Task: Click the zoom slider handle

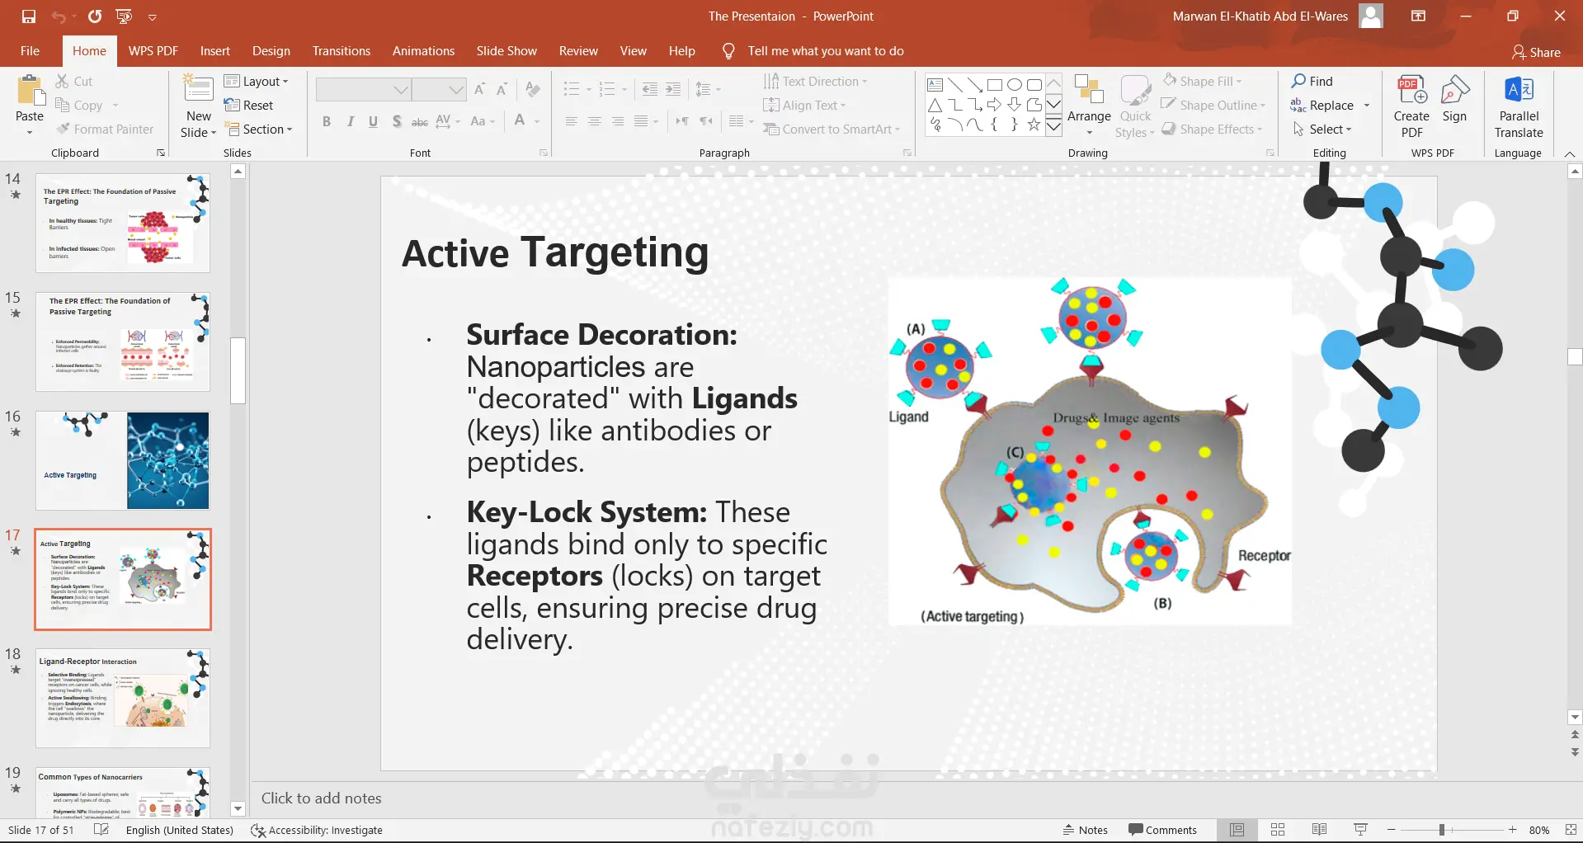Action: coord(1441,830)
